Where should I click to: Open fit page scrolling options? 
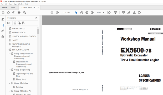109,13
